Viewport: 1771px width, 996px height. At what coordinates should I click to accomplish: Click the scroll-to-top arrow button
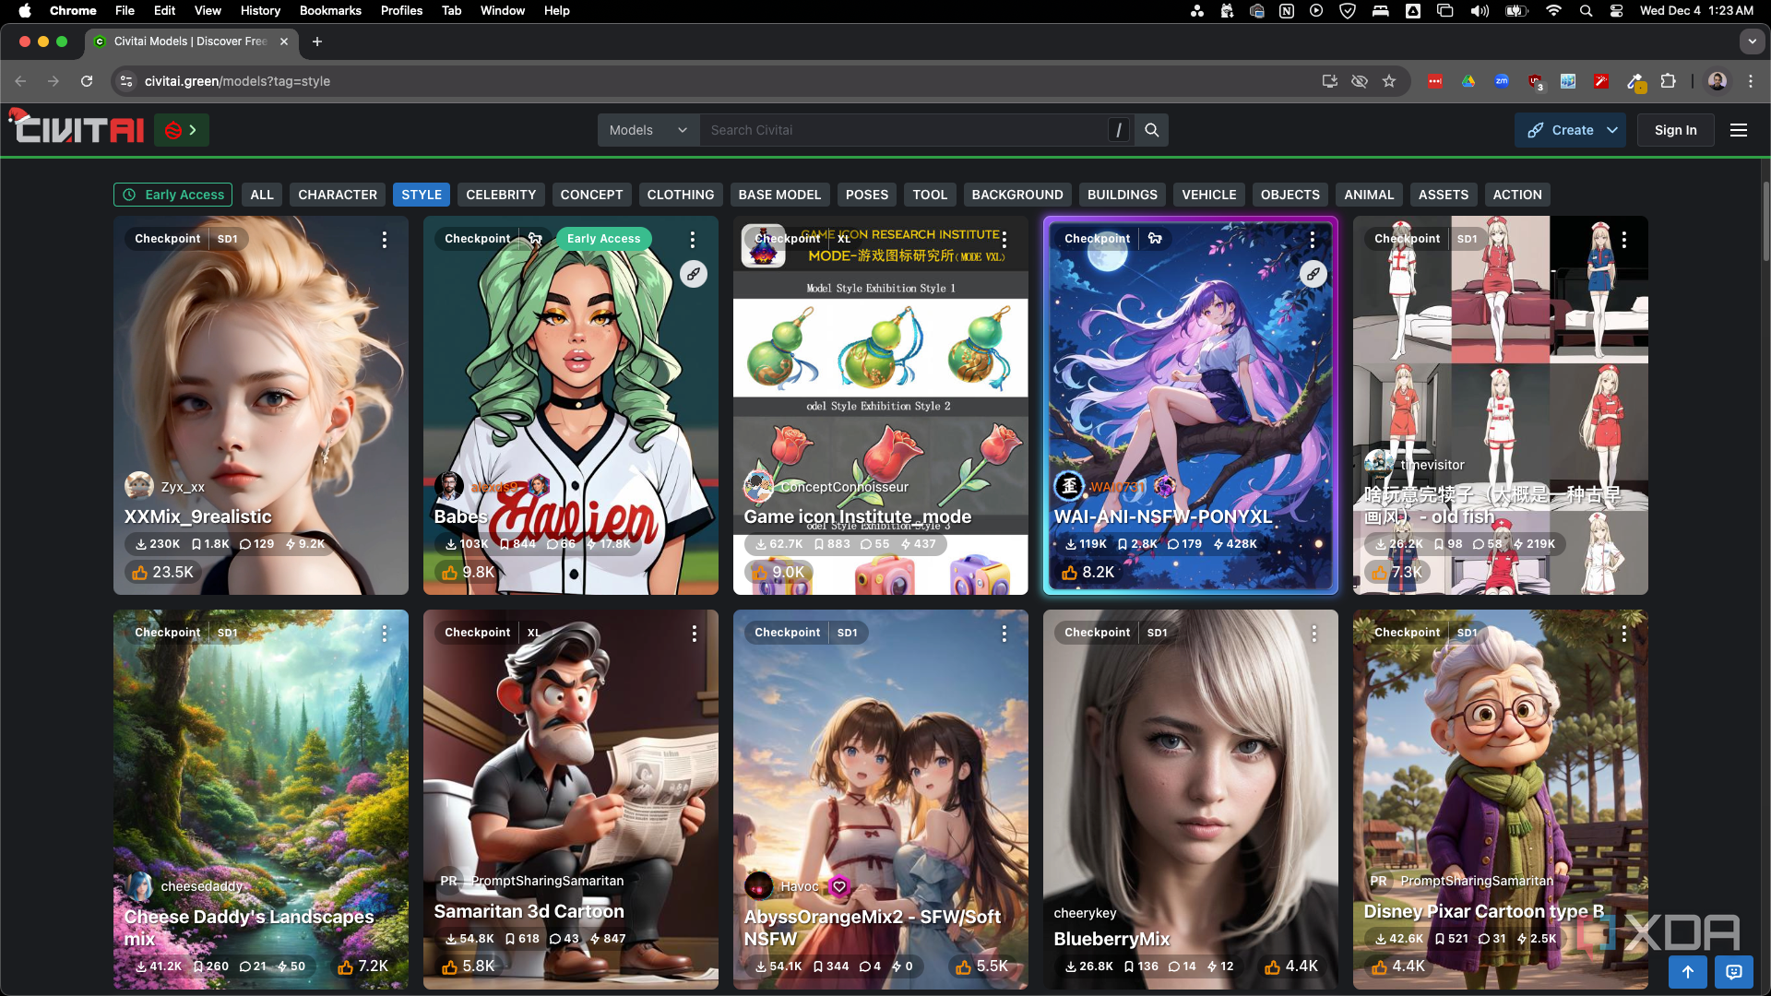[1688, 971]
